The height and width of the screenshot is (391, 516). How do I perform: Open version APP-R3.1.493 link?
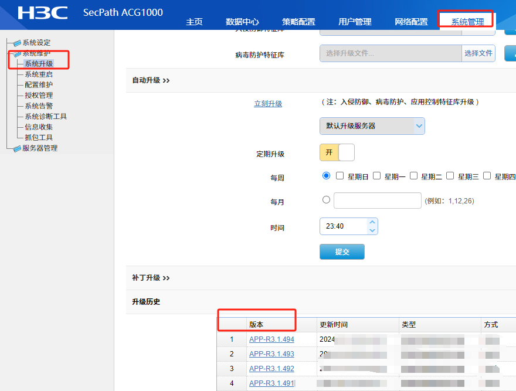coord(271,354)
